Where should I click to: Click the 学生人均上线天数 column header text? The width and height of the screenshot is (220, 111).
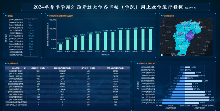88,68
